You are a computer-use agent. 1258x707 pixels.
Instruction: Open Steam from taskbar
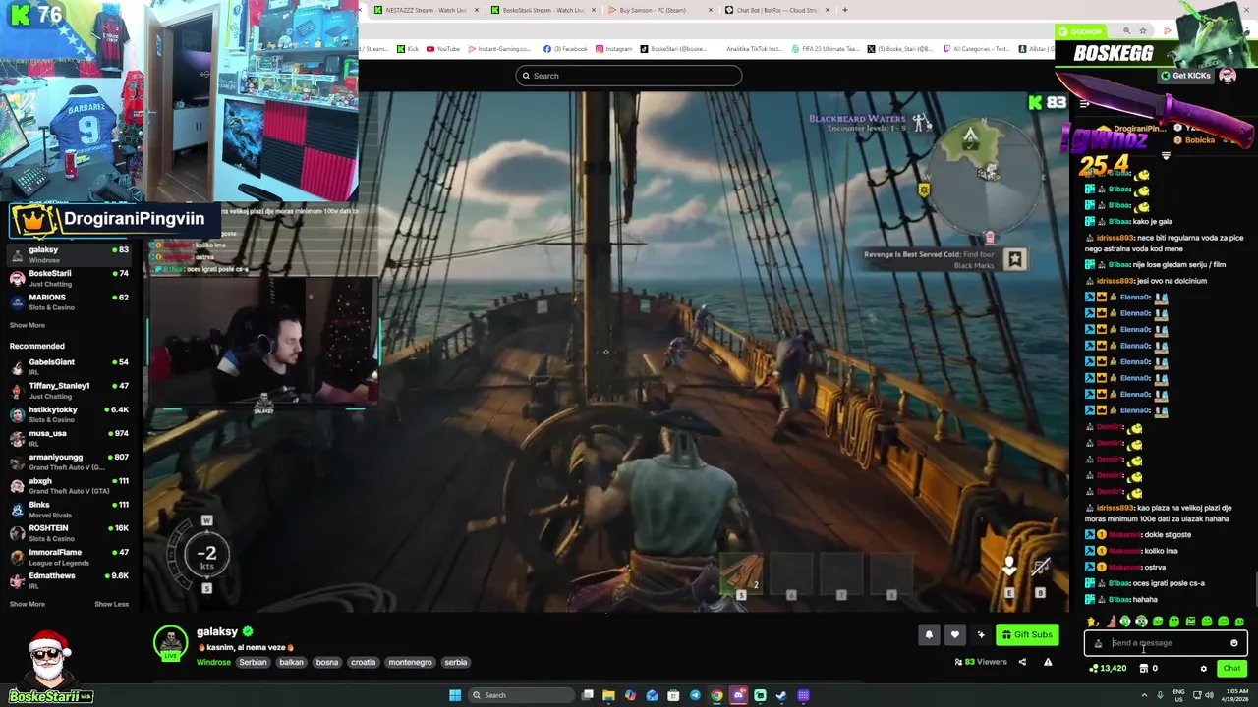(x=781, y=695)
